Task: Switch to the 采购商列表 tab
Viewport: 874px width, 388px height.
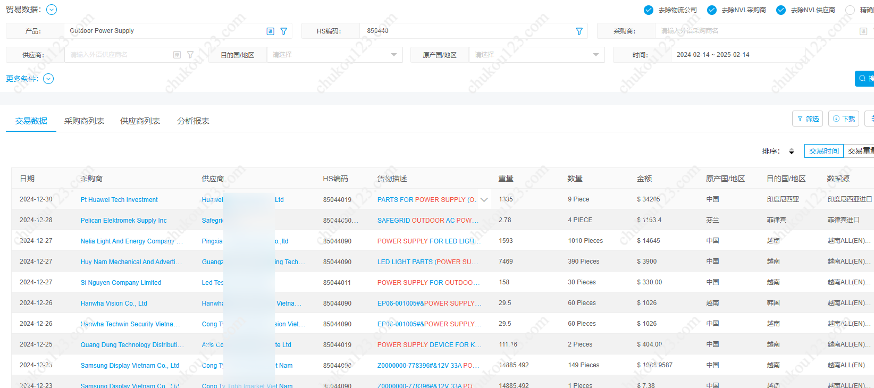Action: [x=84, y=121]
